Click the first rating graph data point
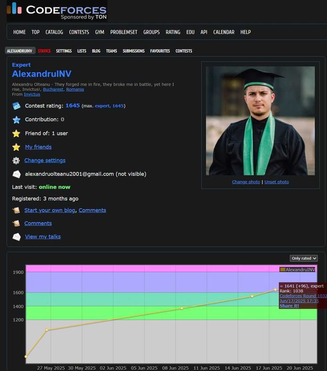327x371 pixels. [x=26, y=357]
